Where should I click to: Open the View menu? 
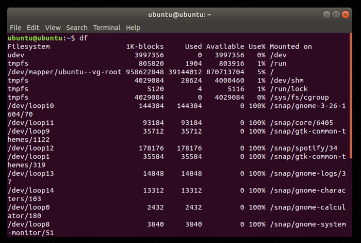[x=53, y=27]
